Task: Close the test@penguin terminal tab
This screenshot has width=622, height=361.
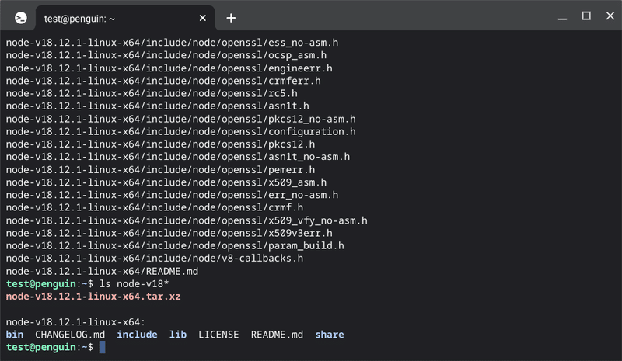Action: pos(202,18)
